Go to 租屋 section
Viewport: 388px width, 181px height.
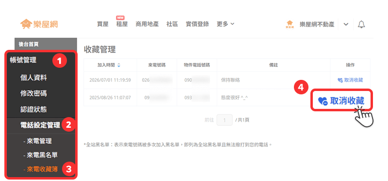[122, 24]
